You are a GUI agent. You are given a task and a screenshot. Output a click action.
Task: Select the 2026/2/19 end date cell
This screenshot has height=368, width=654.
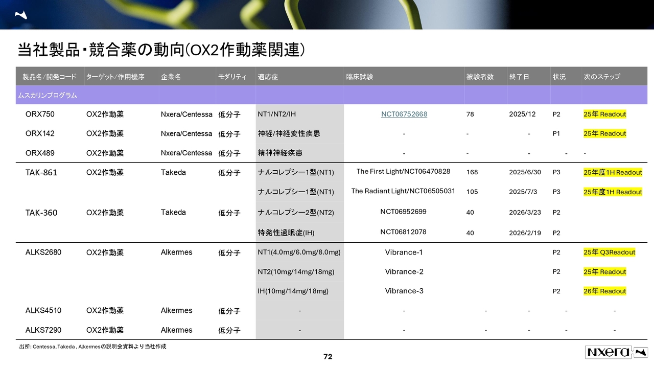coord(525,233)
